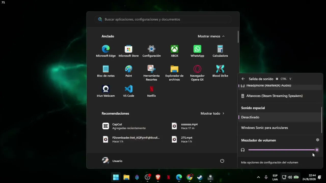
Task: Open File Explorer from the taskbar
Action: [126, 177]
